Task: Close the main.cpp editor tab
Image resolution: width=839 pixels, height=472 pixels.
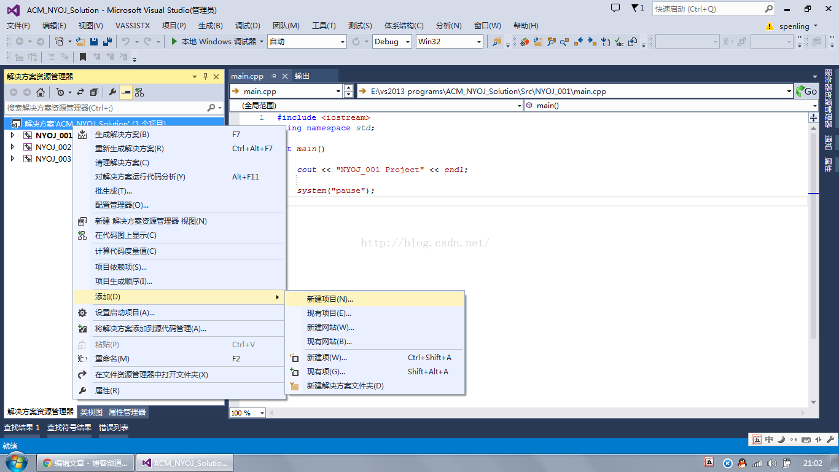Action: coord(284,76)
